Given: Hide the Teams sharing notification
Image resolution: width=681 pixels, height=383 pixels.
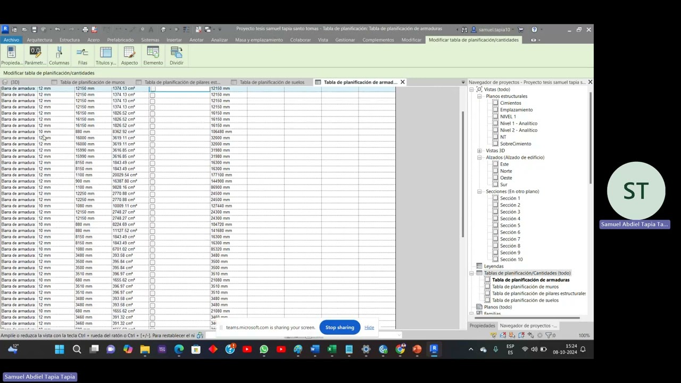Looking at the screenshot, I should (x=369, y=328).
